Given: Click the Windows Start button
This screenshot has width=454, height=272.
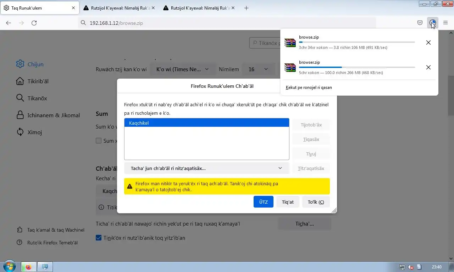Looking at the screenshot, I should coord(9,266).
